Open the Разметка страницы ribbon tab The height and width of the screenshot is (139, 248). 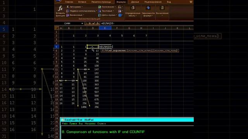[x=101, y=2]
